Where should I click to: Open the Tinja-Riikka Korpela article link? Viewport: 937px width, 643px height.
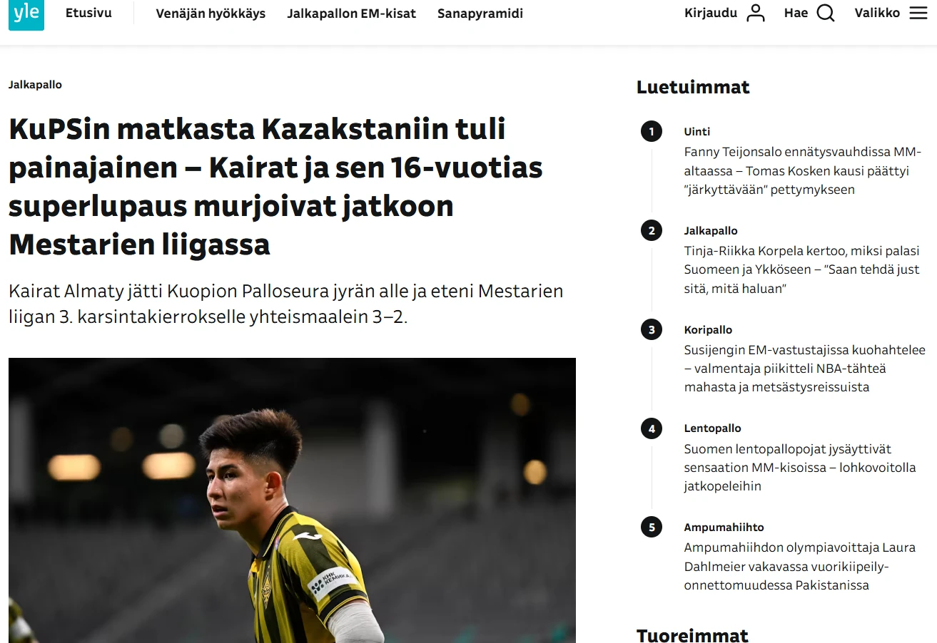coord(801,269)
